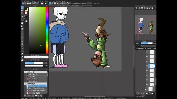
Task: Toggle the Clipping checkbox
Action: point(146,48)
